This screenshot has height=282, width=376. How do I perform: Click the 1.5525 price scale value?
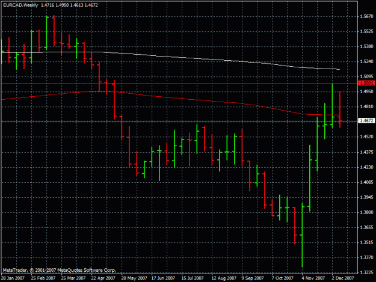[x=366, y=31]
